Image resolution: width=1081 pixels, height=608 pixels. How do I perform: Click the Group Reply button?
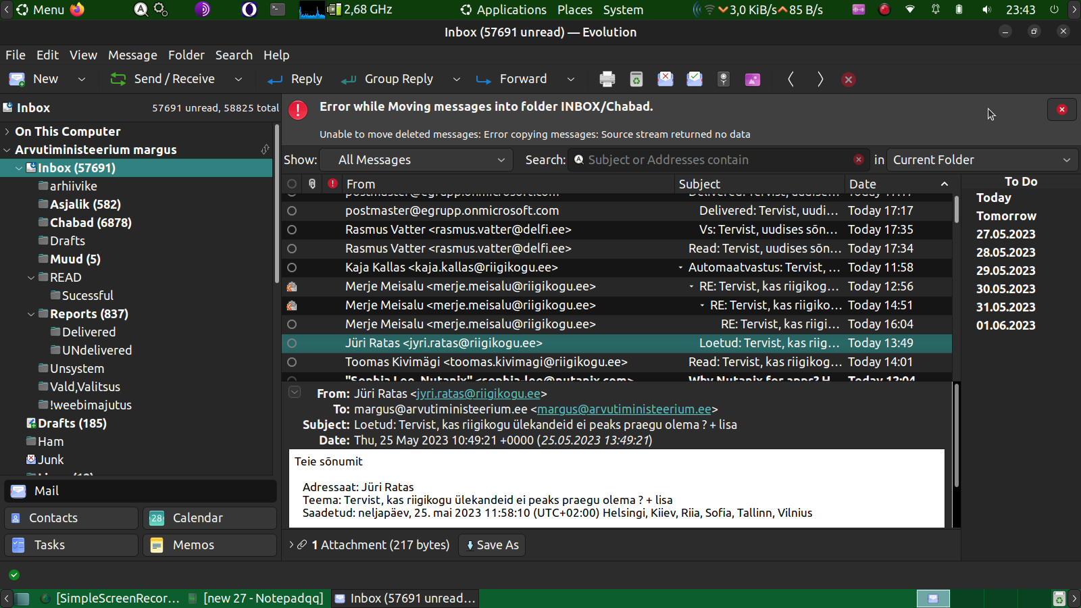388,79
